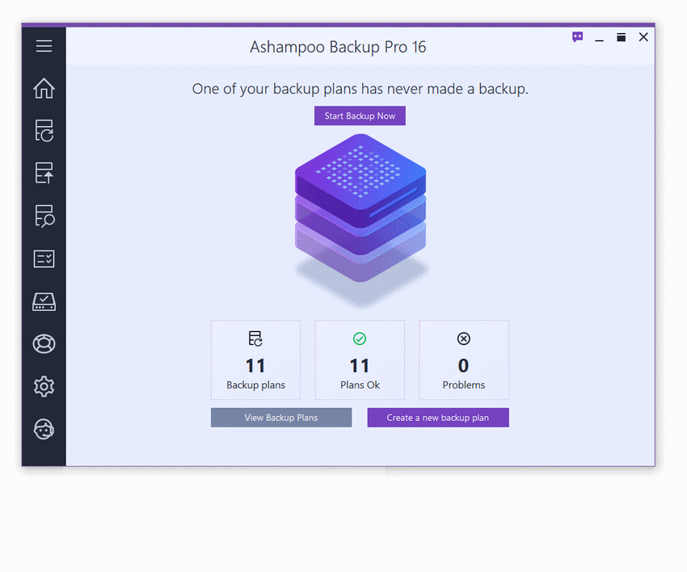Go to the Home page icon
This screenshot has width=687, height=572.
(x=44, y=88)
